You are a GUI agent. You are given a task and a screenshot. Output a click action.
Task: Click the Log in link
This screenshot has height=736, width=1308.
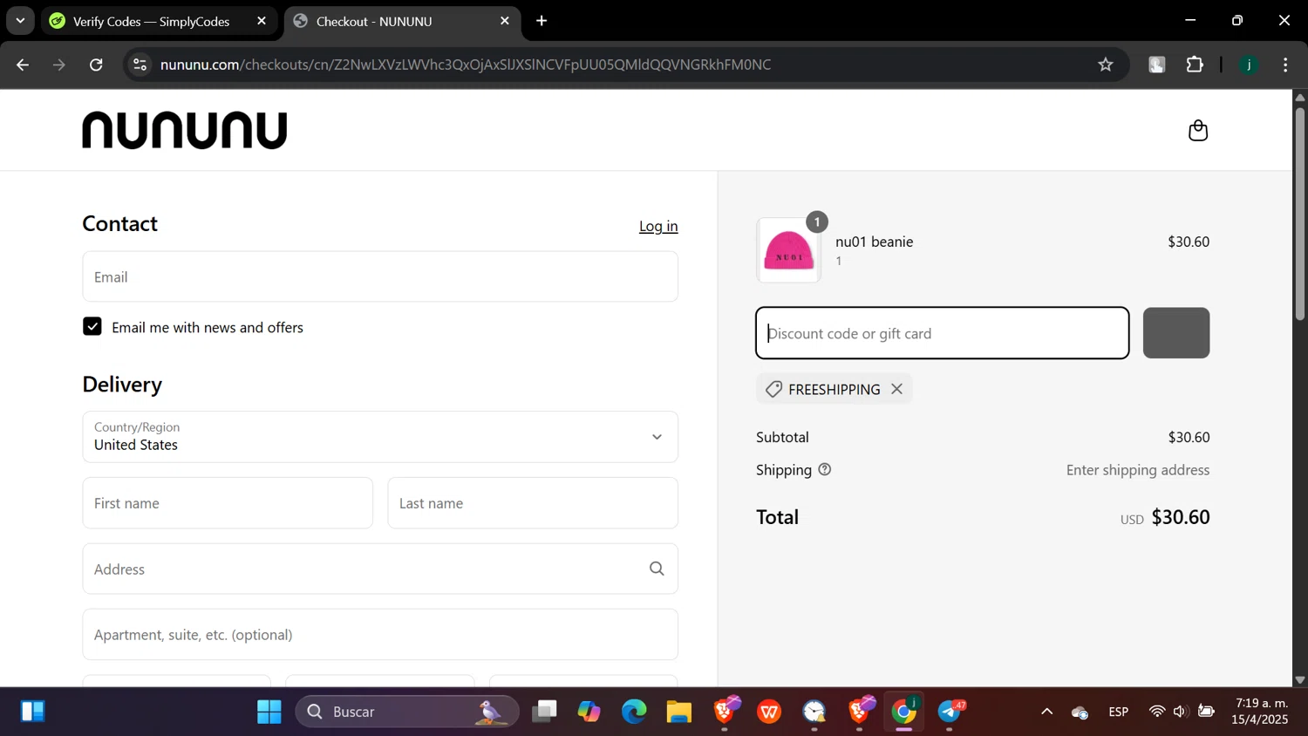point(658,226)
